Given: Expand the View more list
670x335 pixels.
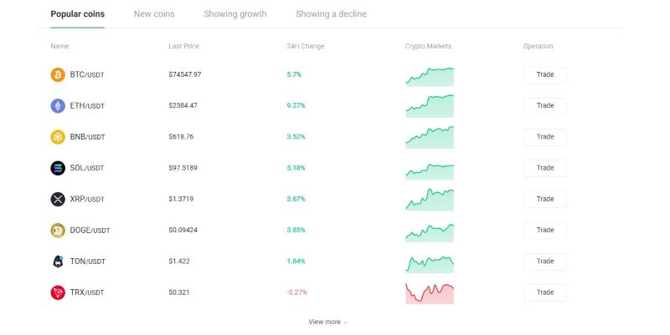Looking at the screenshot, I should 327,322.
